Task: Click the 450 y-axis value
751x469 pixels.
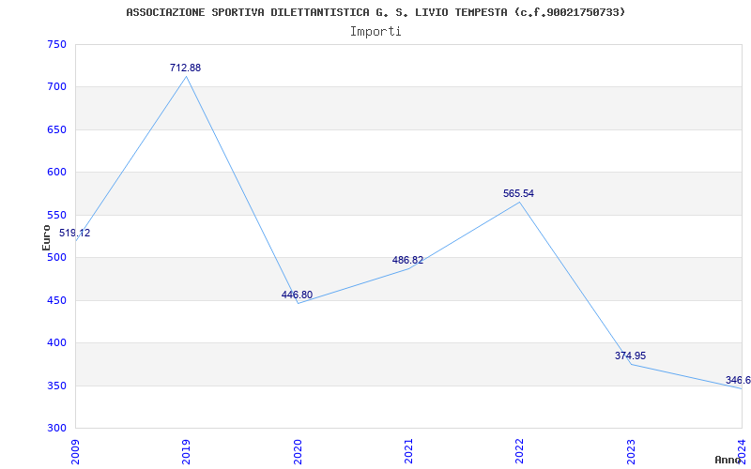Action: click(56, 300)
